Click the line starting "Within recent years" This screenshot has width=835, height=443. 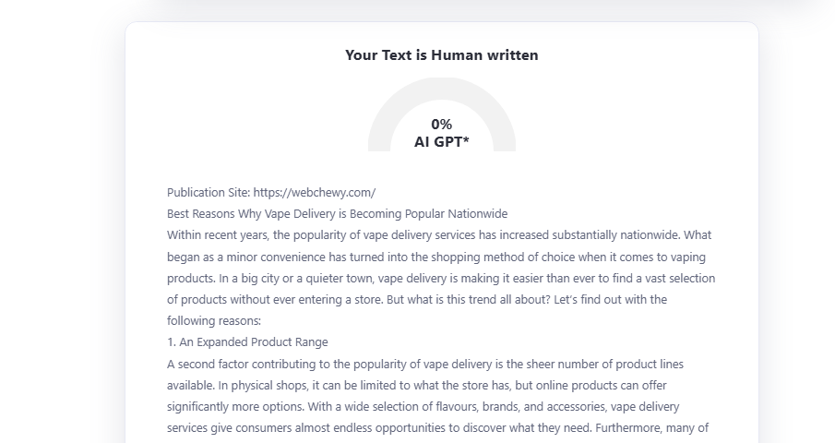point(439,235)
